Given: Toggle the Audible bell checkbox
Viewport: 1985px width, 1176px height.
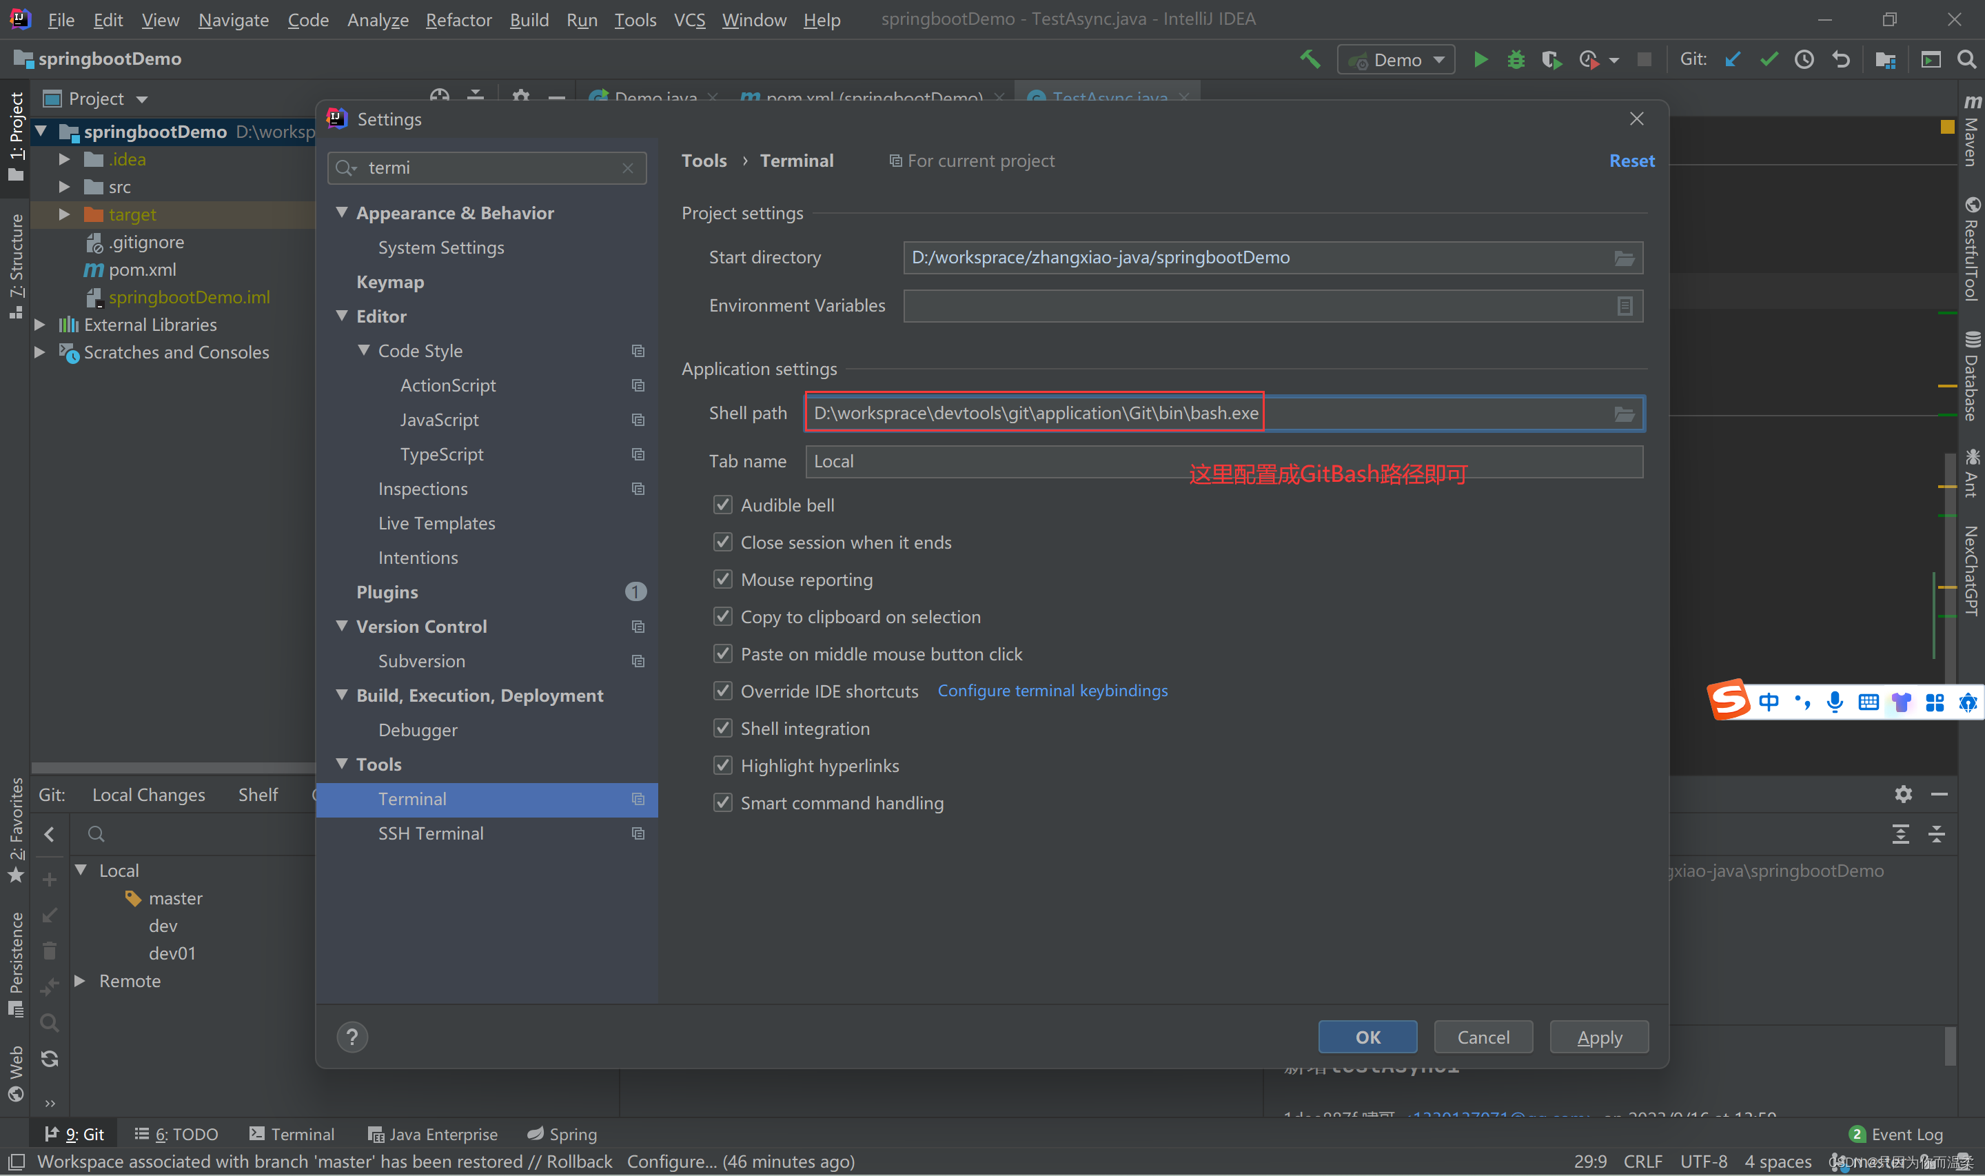Looking at the screenshot, I should click(x=722, y=505).
